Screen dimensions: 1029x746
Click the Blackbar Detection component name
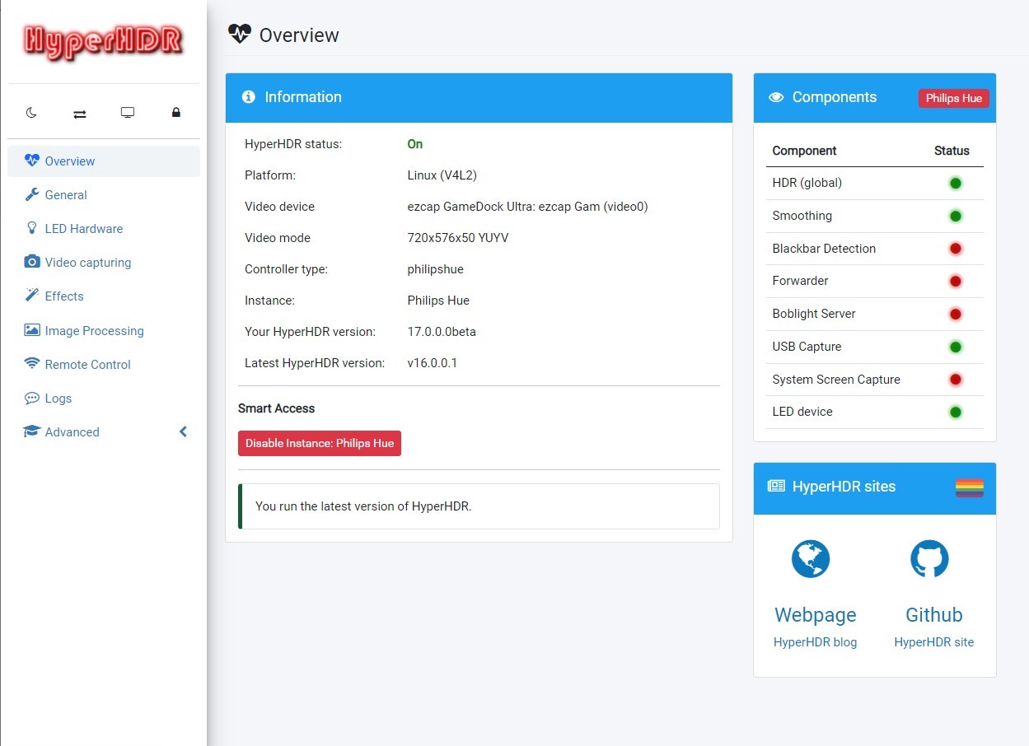coord(824,249)
